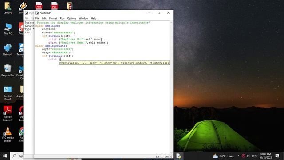Show hidden system tray icons

pyautogui.click(x=238, y=156)
